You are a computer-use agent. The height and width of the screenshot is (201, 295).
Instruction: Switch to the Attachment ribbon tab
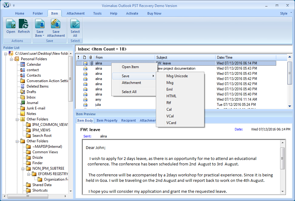pyautogui.click(x=75, y=13)
